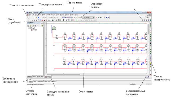Start simulation with the green Run button
Screen dimensions: 171x97
(77, 20)
